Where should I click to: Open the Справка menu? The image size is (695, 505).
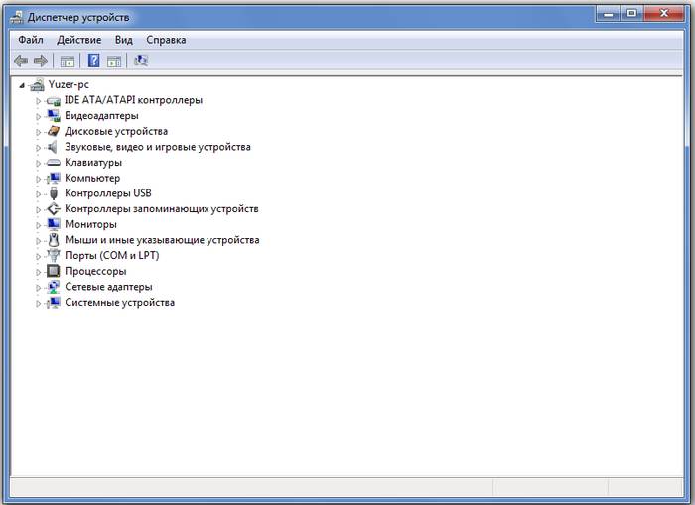point(166,40)
